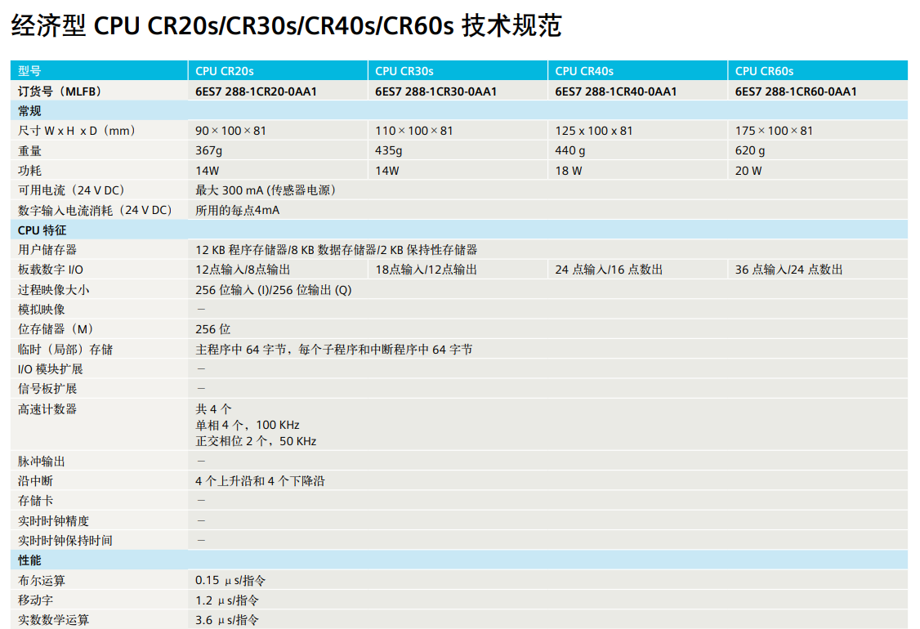Click dimension value 110 × 100 × 81
The width and height of the screenshot is (920, 629).
pyautogui.click(x=414, y=131)
